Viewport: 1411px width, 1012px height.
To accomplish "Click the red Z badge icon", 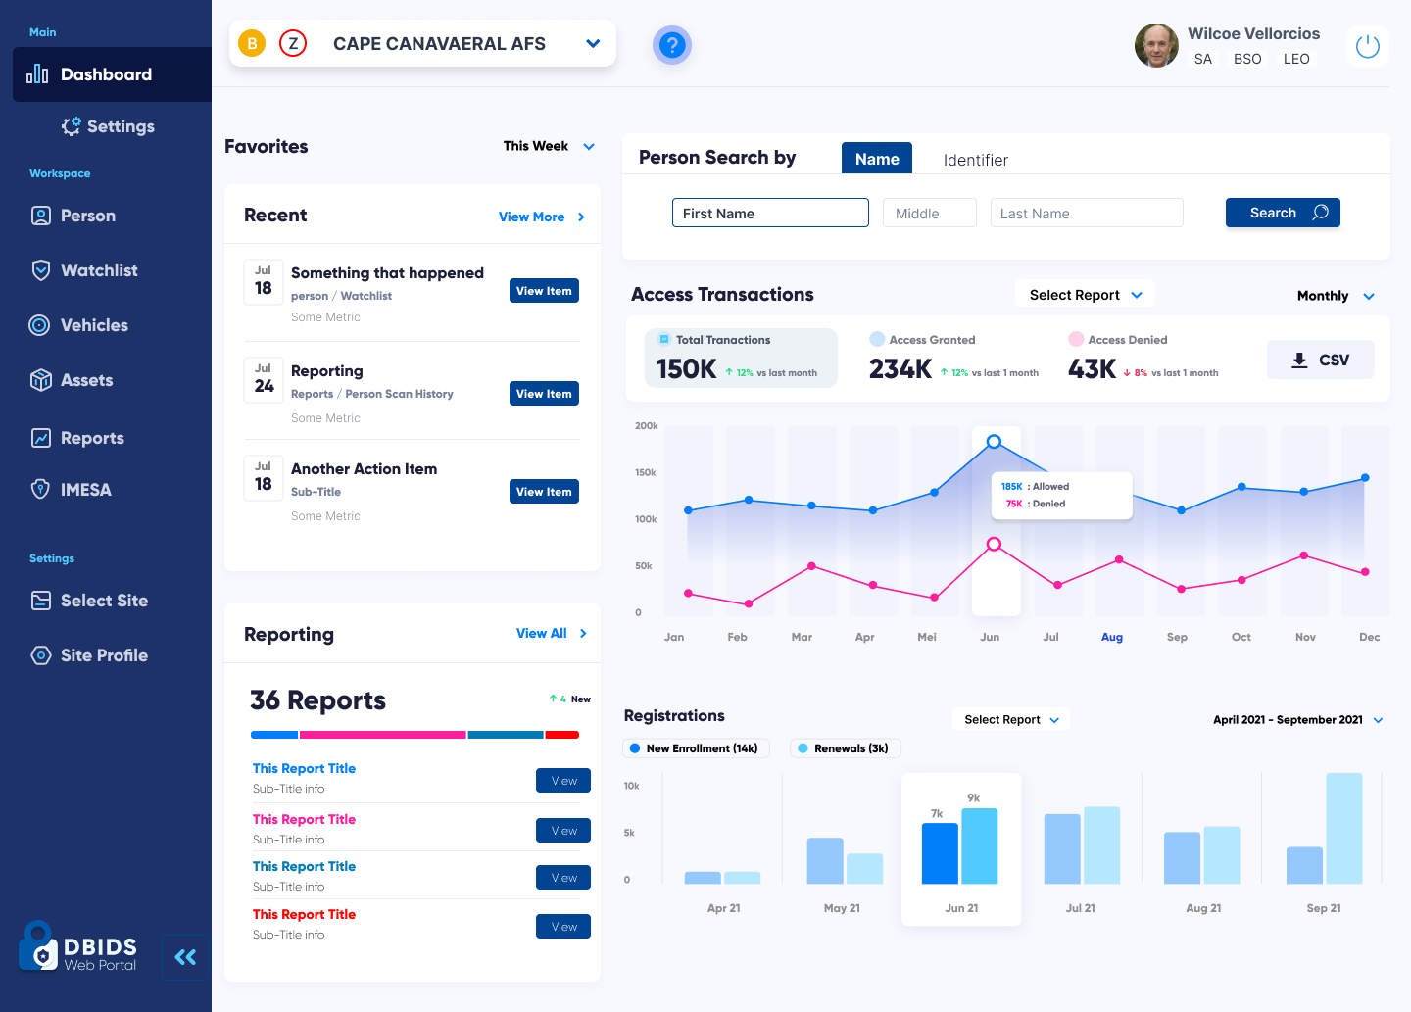I will (x=293, y=43).
